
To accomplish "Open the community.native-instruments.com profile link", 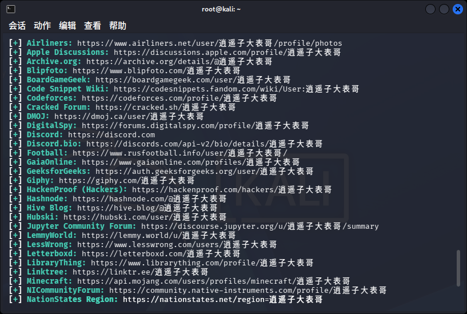I will [248, 290].
